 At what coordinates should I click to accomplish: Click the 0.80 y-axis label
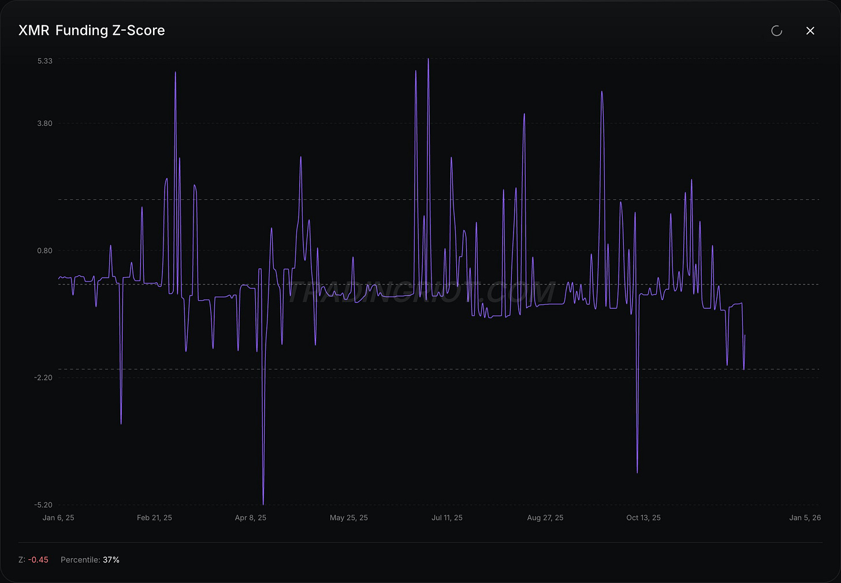pyautogui.click(x=45, y=251)
